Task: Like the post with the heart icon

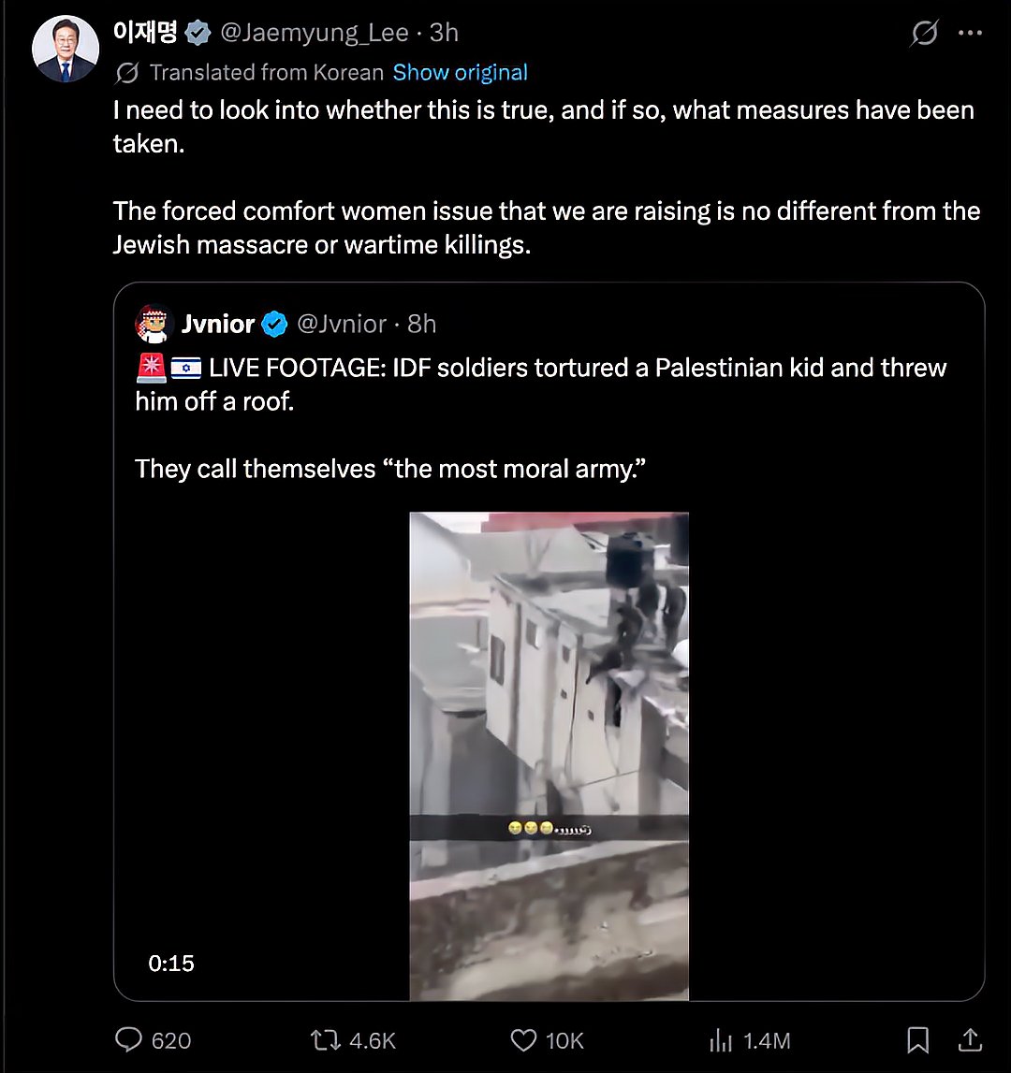Action: click(x=523, y=1039)
